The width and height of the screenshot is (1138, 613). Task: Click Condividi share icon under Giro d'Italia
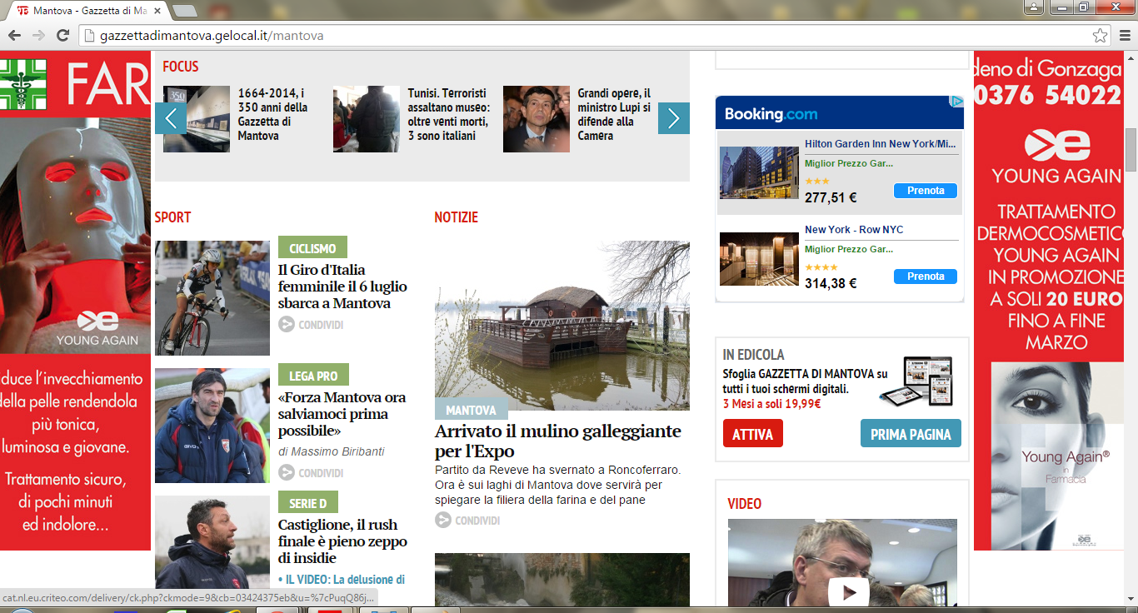(287, 325)
